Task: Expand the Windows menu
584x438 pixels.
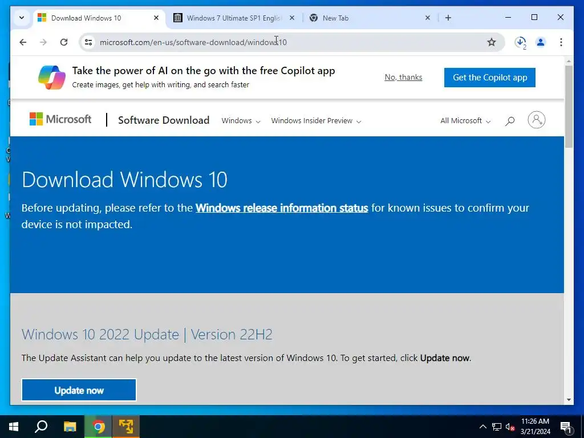Action: pyautogui.click(x=241, y=121)
